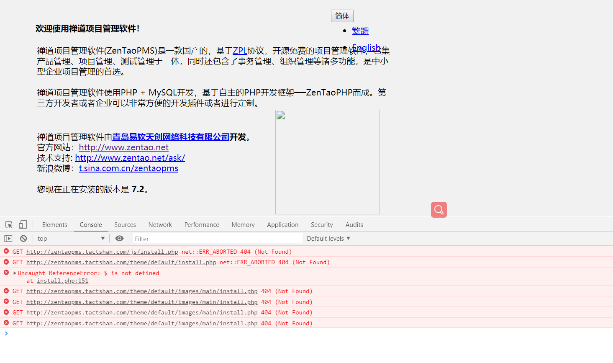Open the Performance tab
Image resolution: width=613 pixels, height=363 pixels.
[202, 225]
